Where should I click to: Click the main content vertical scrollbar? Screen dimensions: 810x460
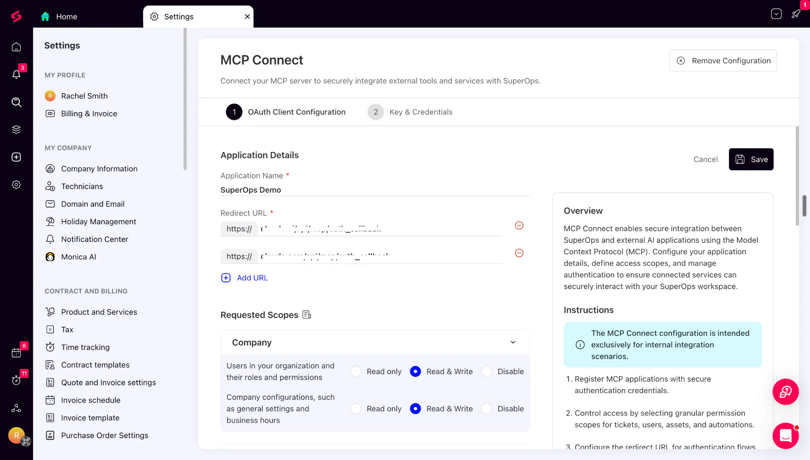pos(797,176)
